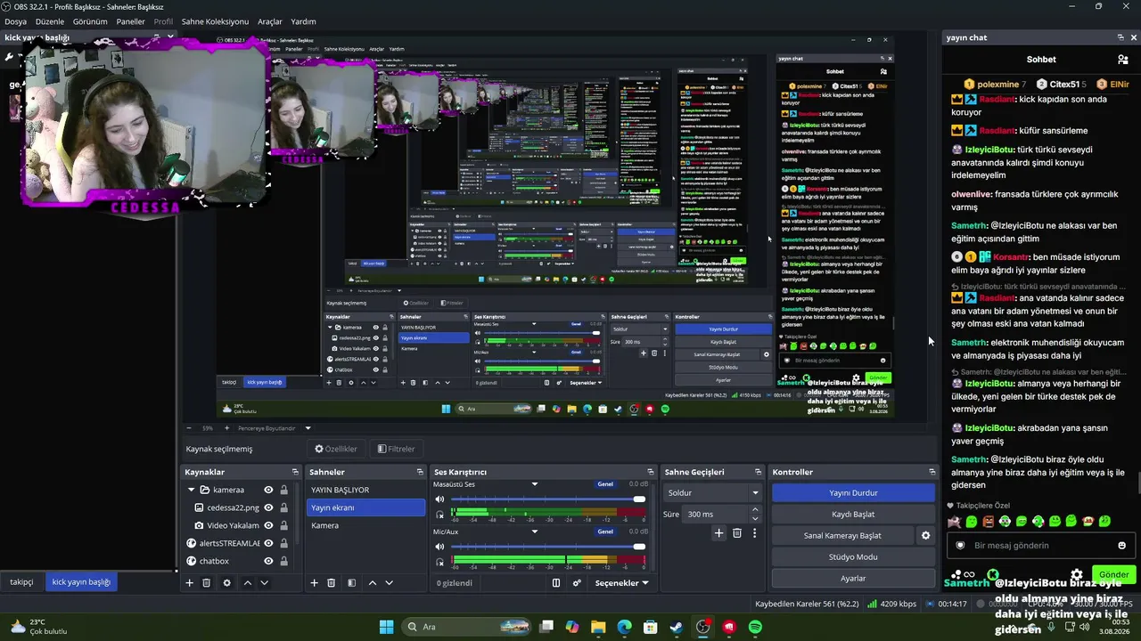
Task: Hide the chatbox source
Action: [268, 561]
